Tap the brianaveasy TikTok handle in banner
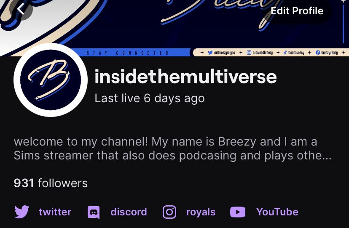 pyautogui.click(x=294, y=53)
